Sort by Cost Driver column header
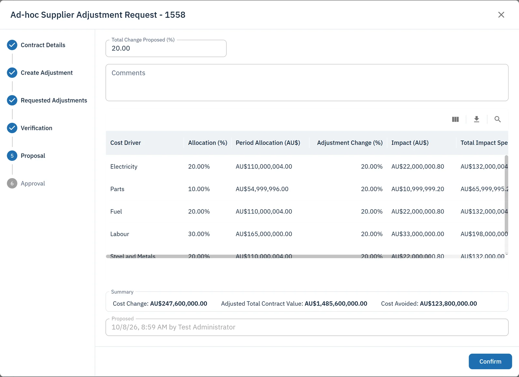This screenshot has width=519, height=377. click(x=126, y=143)
